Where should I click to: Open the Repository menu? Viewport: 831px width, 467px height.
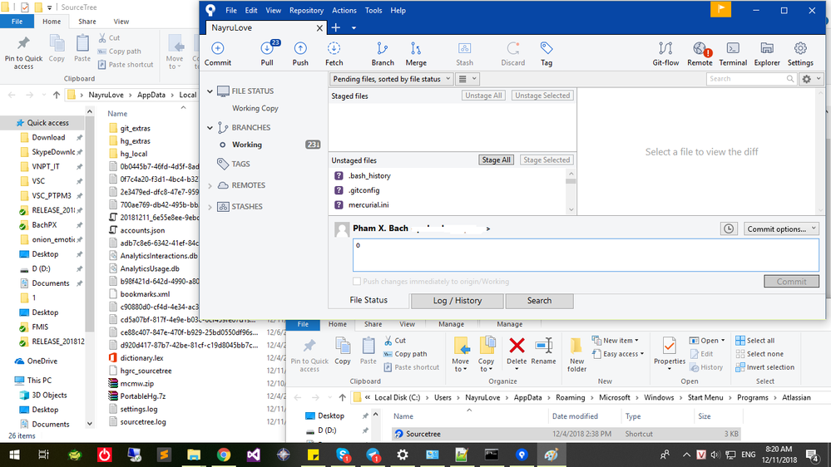306,10
